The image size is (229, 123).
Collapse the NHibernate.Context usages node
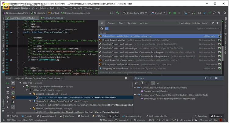pos(27,90)
